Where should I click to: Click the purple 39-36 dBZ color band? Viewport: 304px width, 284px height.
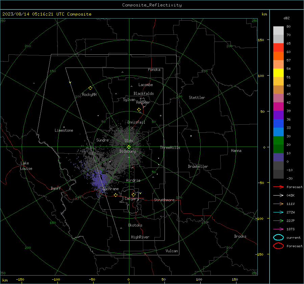pyautogui.click(x=278, y=115)
